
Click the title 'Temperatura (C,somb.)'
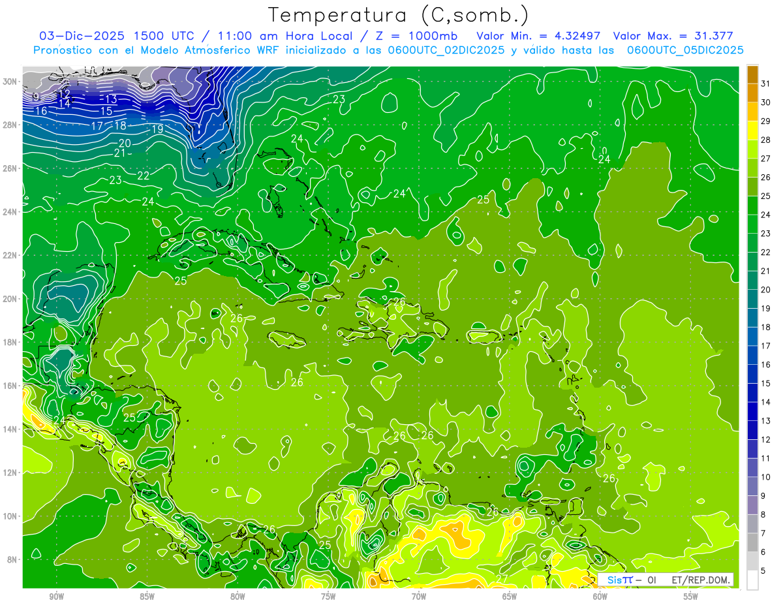tap(399, 15)
